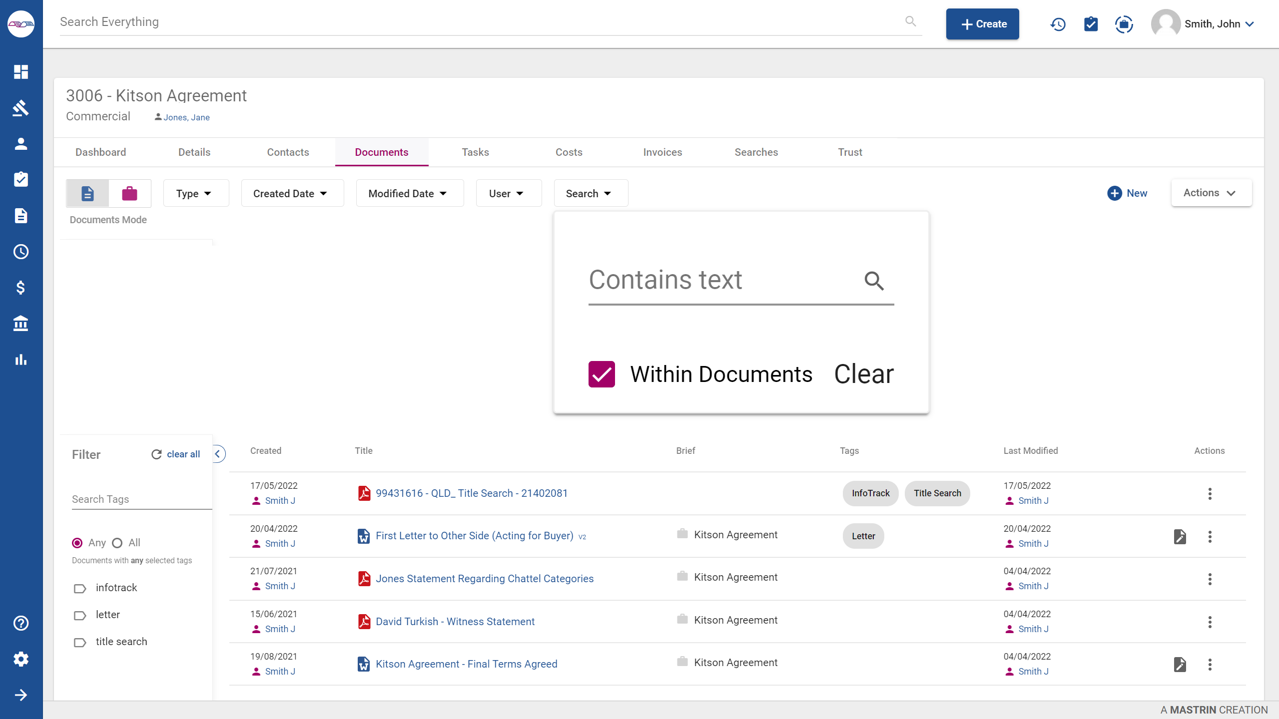This screenshot has width=1279, height=719.
Task: Click the edit pencil beside Kitson Agreement Final Terms
Action: click(x=1180, y=665)
